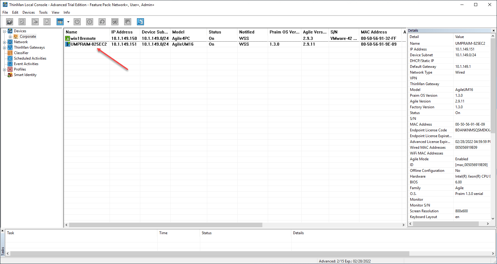Click the power on toolbar icon
The width and height of the screenshot is (497, 264).
click(89, 22)
